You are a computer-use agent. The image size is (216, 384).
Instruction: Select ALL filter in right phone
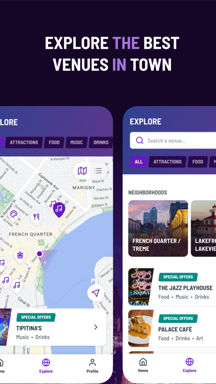[x=139, y=162]
